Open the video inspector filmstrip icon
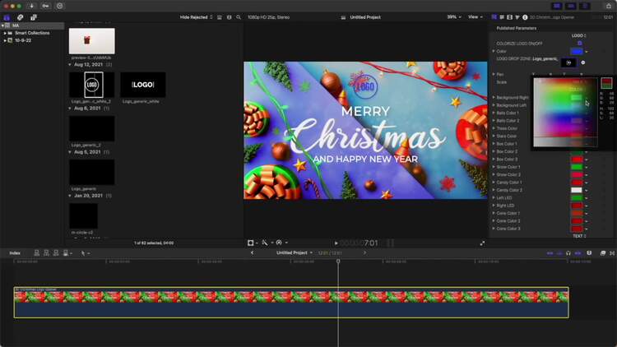This screenshot has width=617, height=347. (509, 17)
